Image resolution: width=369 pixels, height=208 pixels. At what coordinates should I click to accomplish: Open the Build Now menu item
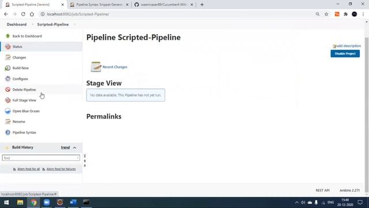pyautogui.click(x=21, y=68)
